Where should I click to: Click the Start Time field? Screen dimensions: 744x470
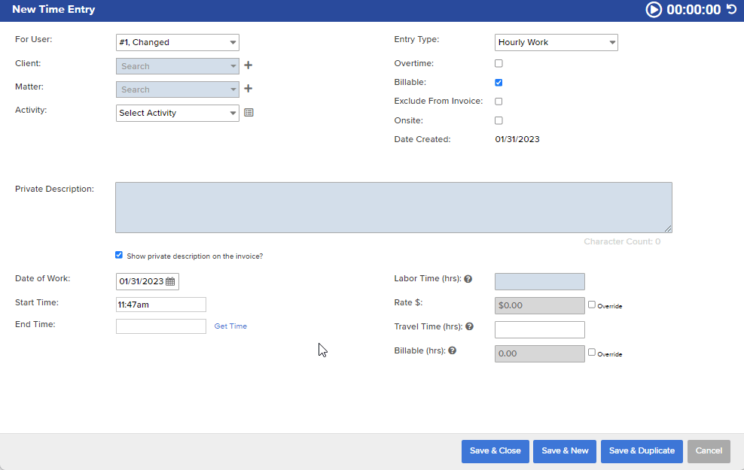pos(161,305)
